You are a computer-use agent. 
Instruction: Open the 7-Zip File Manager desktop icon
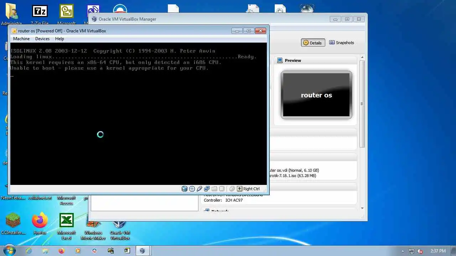40,14
